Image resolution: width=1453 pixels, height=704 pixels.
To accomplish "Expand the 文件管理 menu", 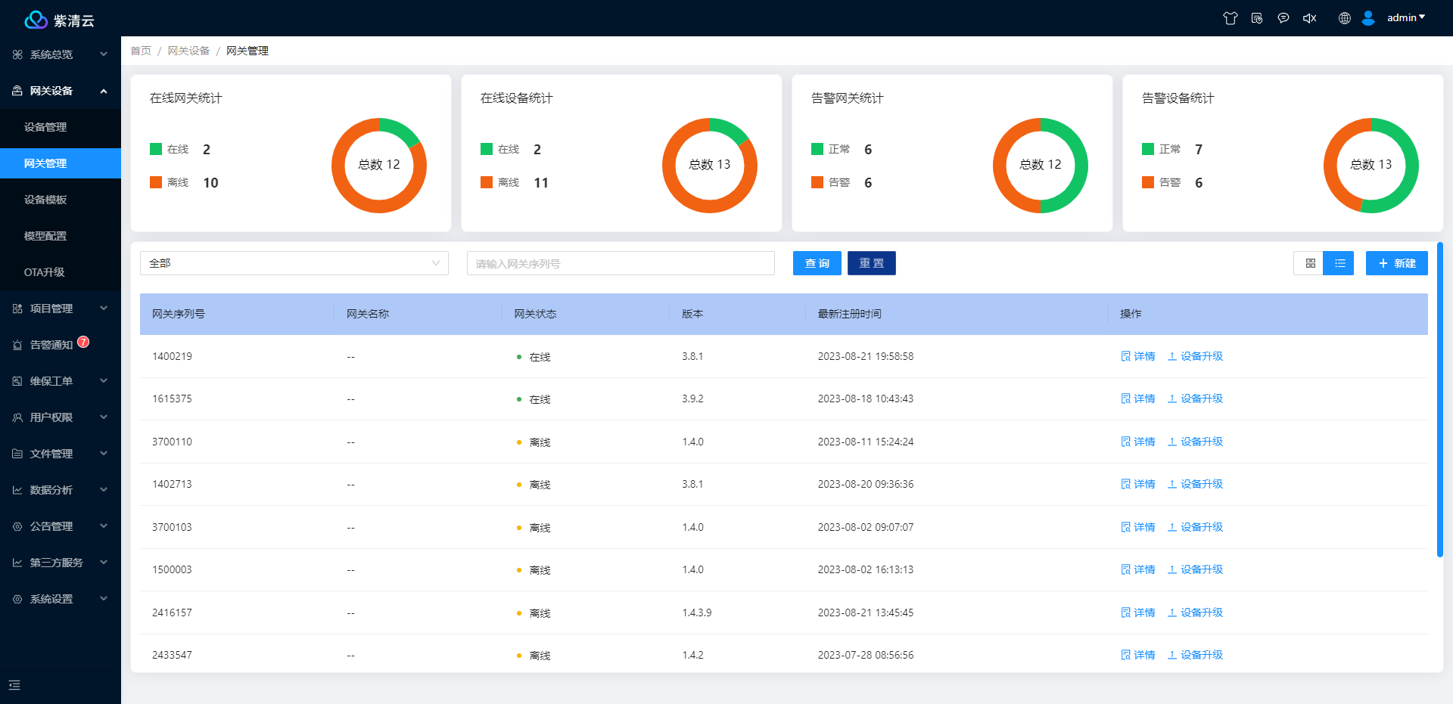I will [61, 454].
